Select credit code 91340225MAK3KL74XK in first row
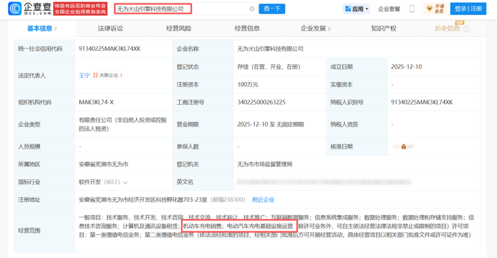 coord(110,49)
